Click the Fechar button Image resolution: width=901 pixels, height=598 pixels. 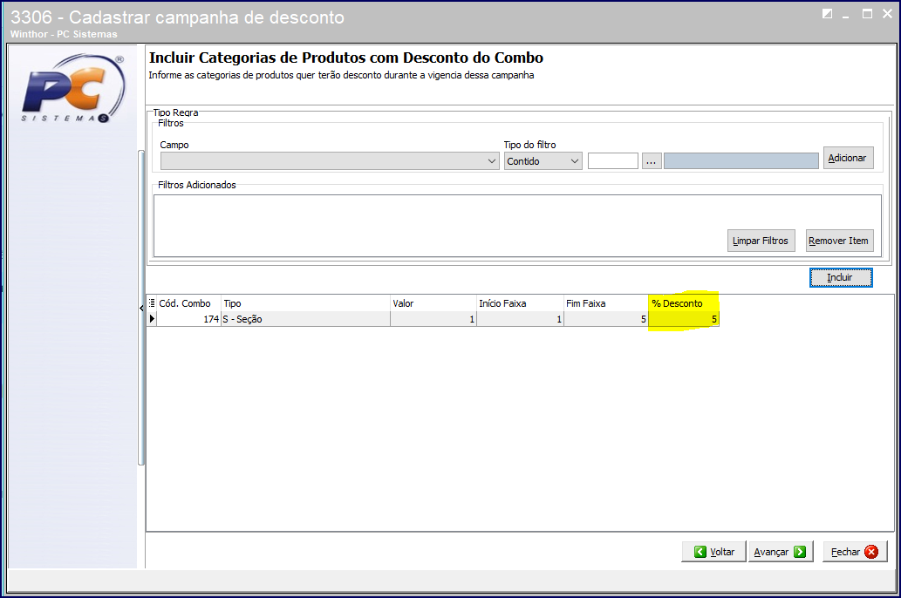coord(855,552)
